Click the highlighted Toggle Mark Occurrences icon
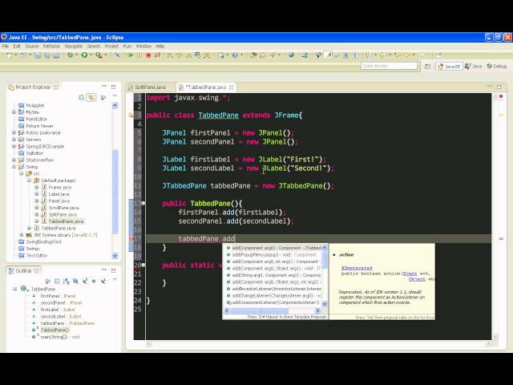513x385 pixels. pos(328,55)
